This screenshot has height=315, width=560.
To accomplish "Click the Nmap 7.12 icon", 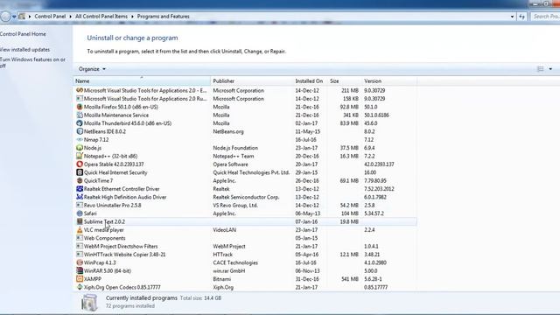I will point(80,140).
